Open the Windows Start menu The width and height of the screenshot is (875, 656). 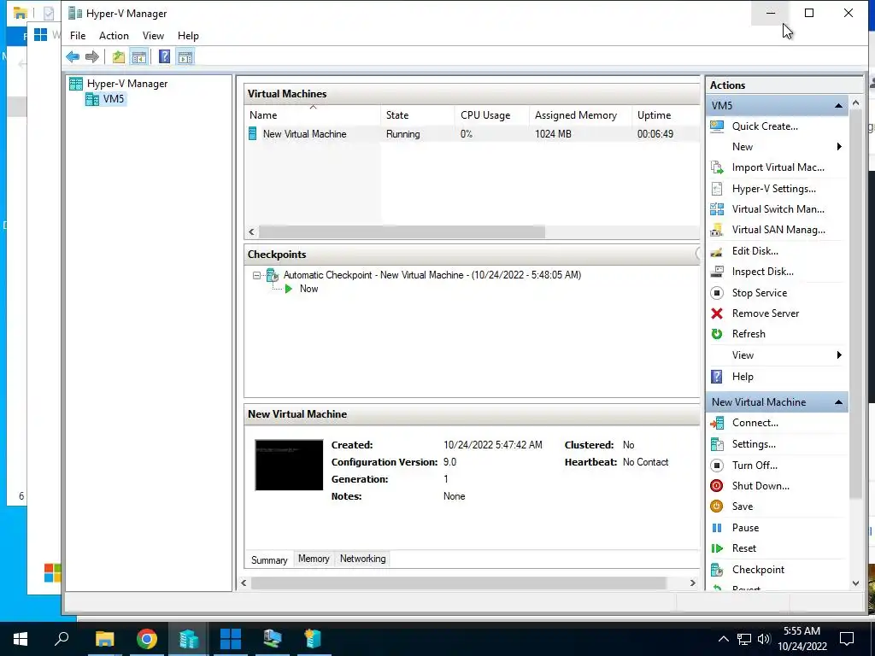[21, 639]
